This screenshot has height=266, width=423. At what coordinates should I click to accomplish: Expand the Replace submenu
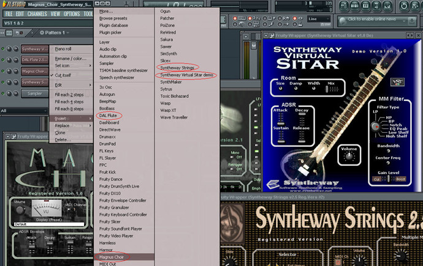click(71, 125)
